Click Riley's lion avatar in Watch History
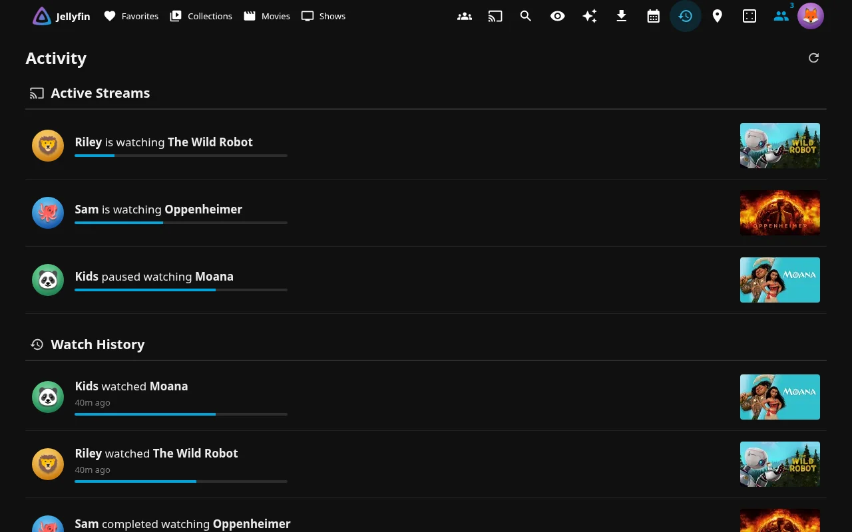Image resolution: width=852 pixels, height=532 pixels. point(48,464)
